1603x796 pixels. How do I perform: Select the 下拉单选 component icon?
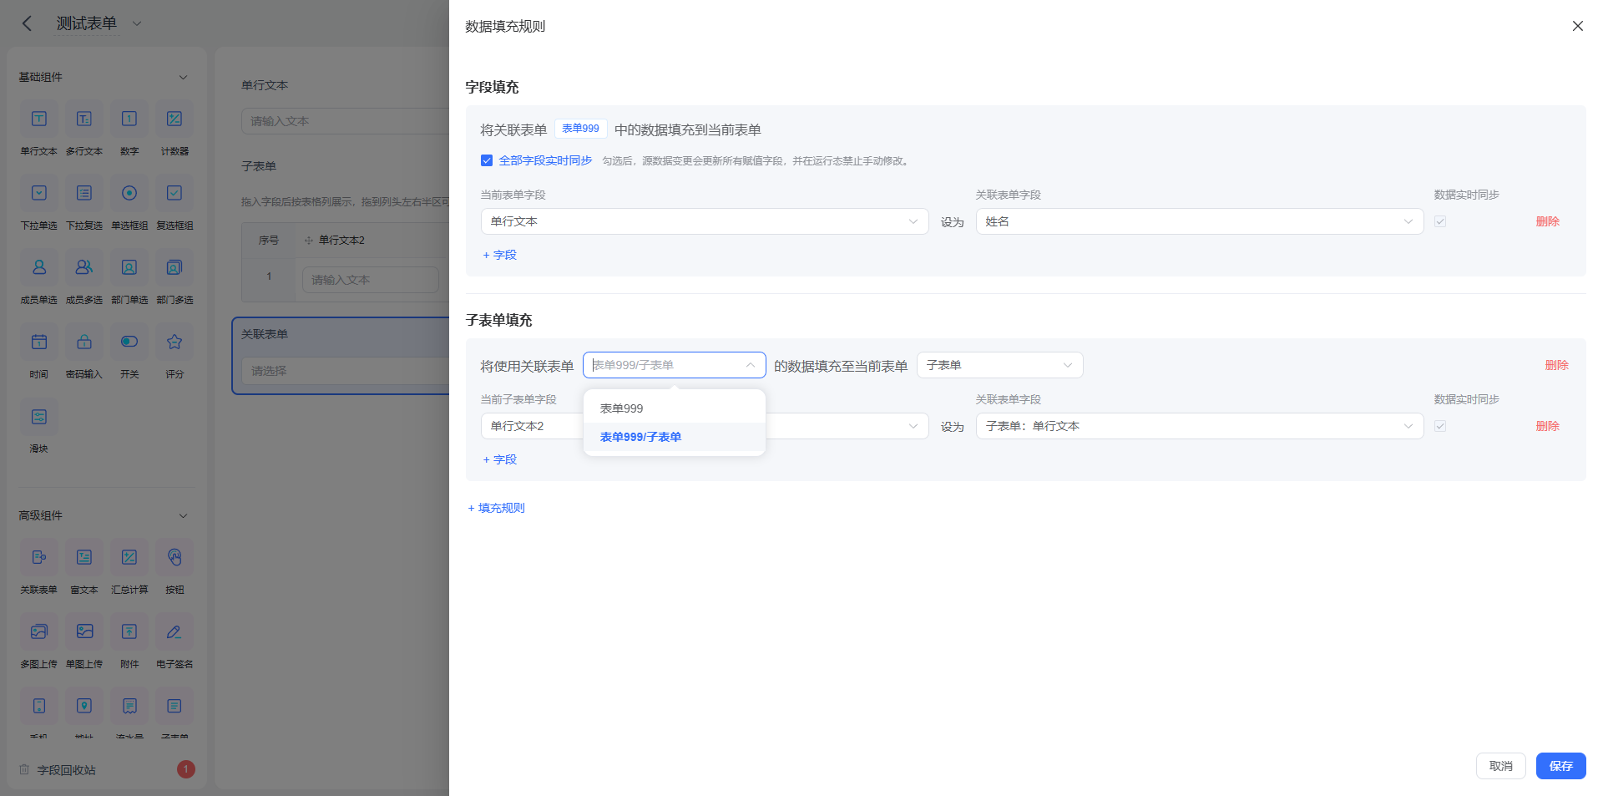(39, 193)
